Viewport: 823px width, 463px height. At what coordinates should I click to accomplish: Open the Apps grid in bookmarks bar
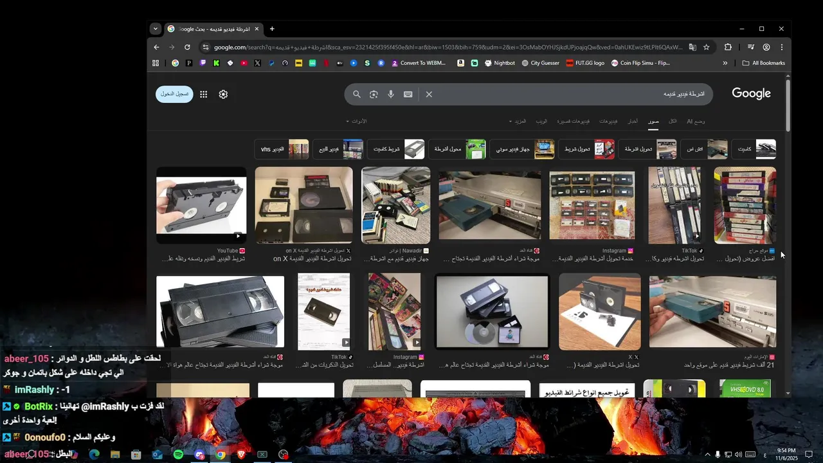(156, 63)
